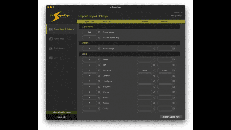This screenshot has height=130, width=231.
Task: Click the empty minus hotkey field for Tint
Action: pyautogui.click(x=144, y=65)
